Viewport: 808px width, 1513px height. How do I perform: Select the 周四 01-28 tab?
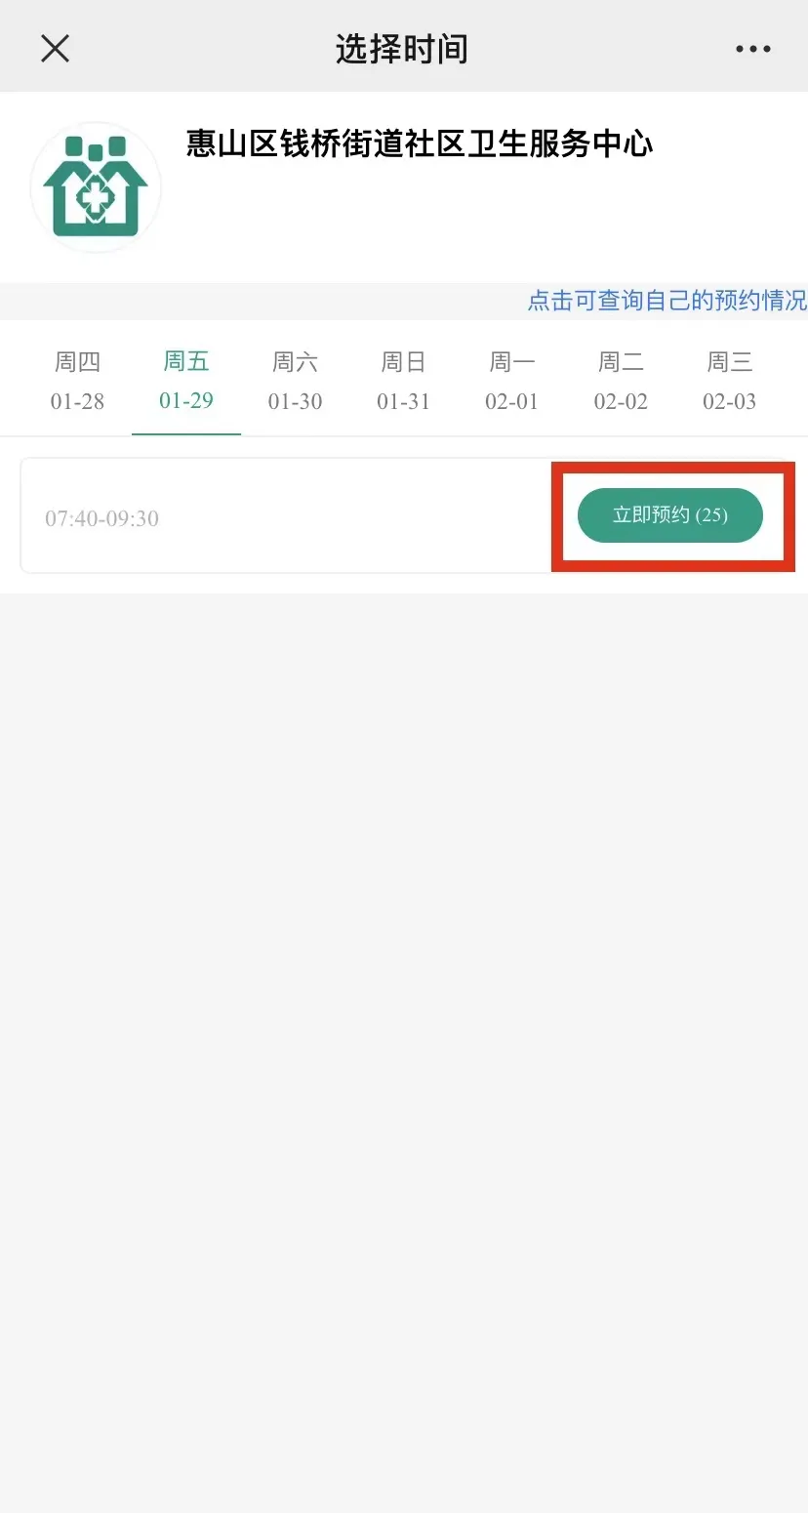[77, 381]
